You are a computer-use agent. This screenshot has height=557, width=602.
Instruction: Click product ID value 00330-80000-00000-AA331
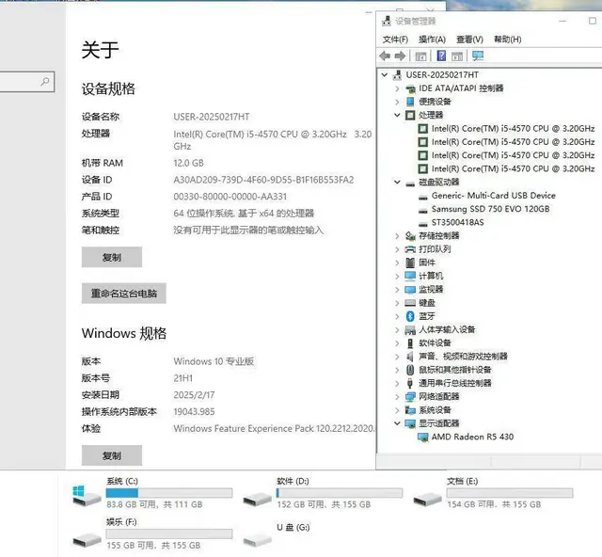(x=230, y=197)
